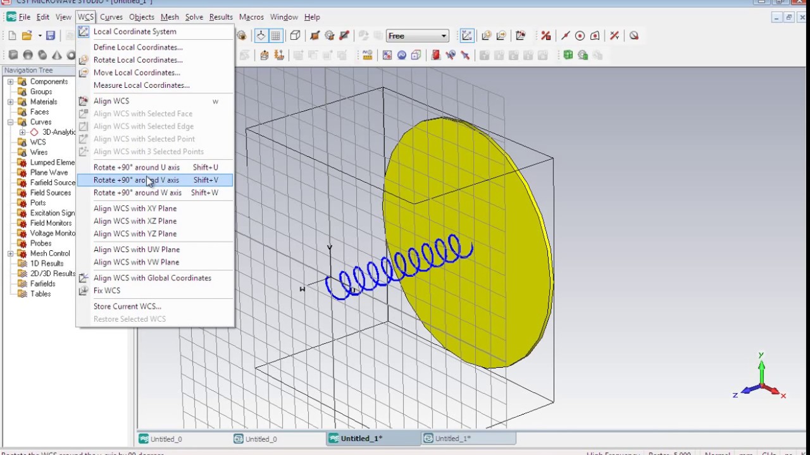
Task: Click the blue circular globe toolbar icon
Action: [x=401, y=55]
